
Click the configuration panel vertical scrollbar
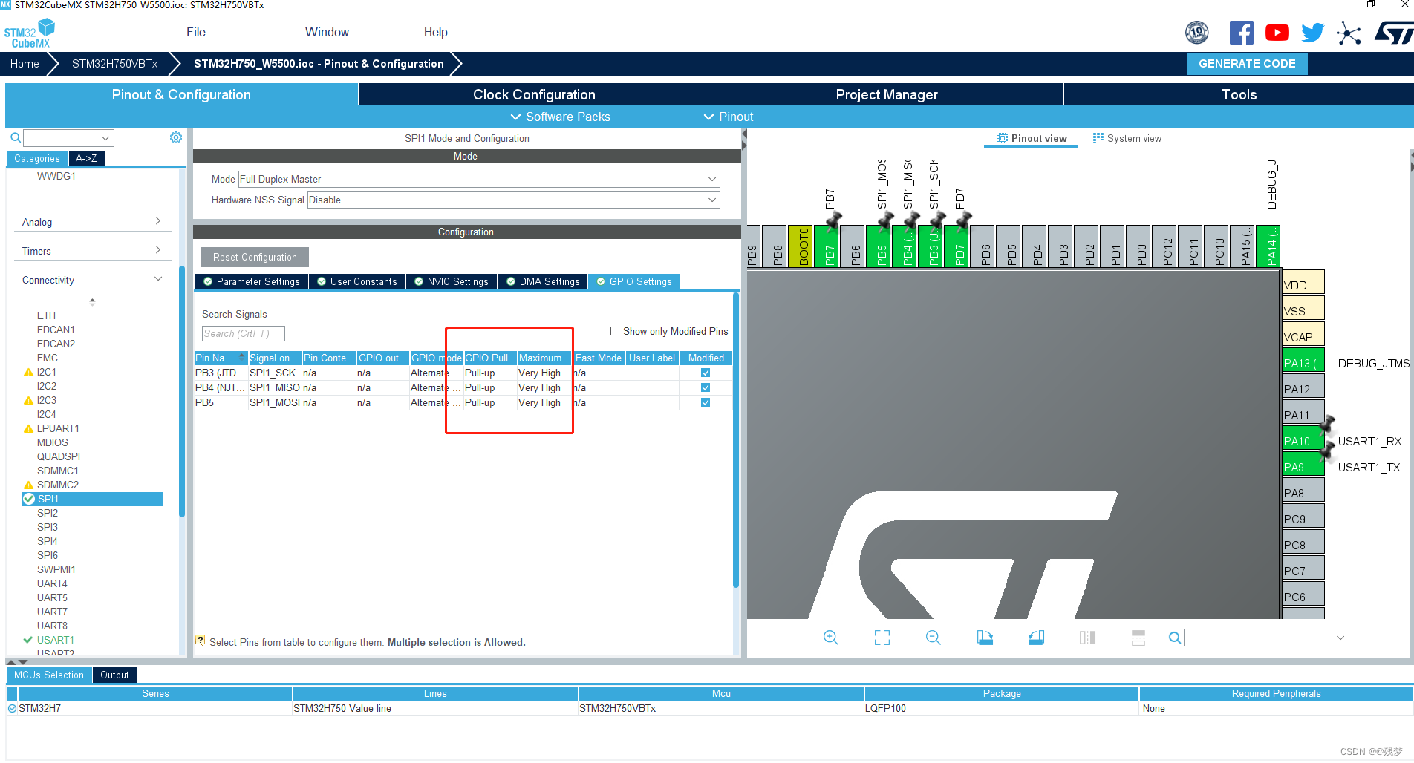tap(736, 439)
